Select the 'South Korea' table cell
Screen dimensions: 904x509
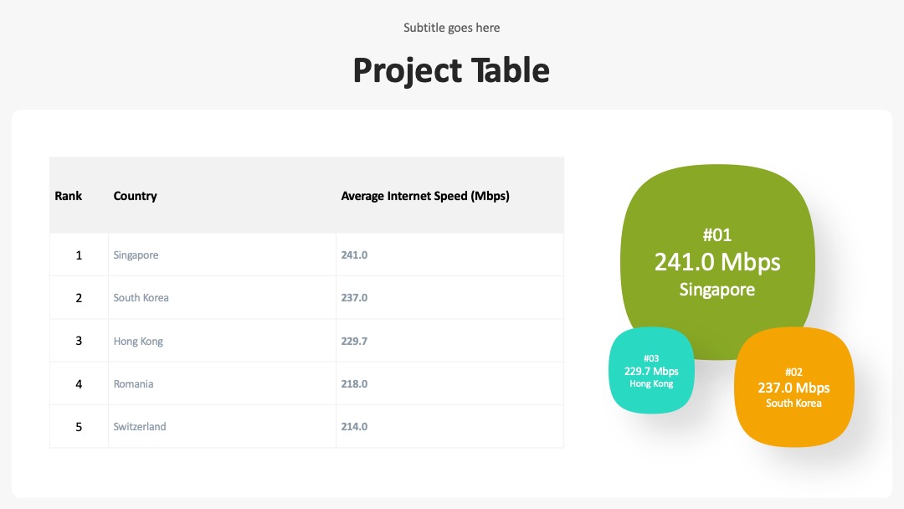coord(222,297)
